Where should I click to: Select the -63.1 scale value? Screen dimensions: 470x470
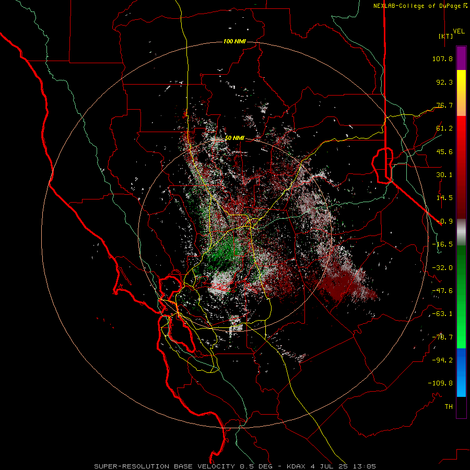[442, 314]
